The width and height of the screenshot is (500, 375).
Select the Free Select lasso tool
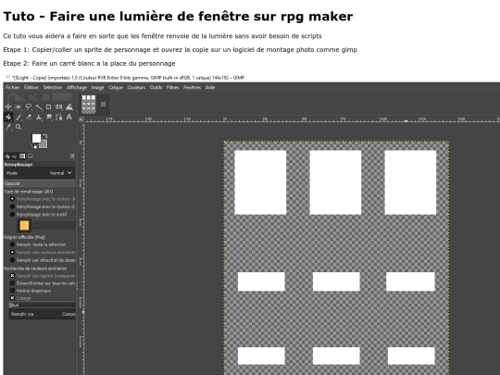(29, 106)
